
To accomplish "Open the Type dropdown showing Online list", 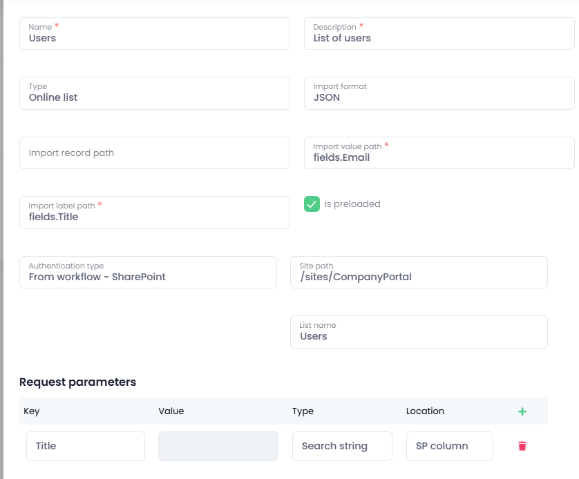I will (x=154, y=93).
